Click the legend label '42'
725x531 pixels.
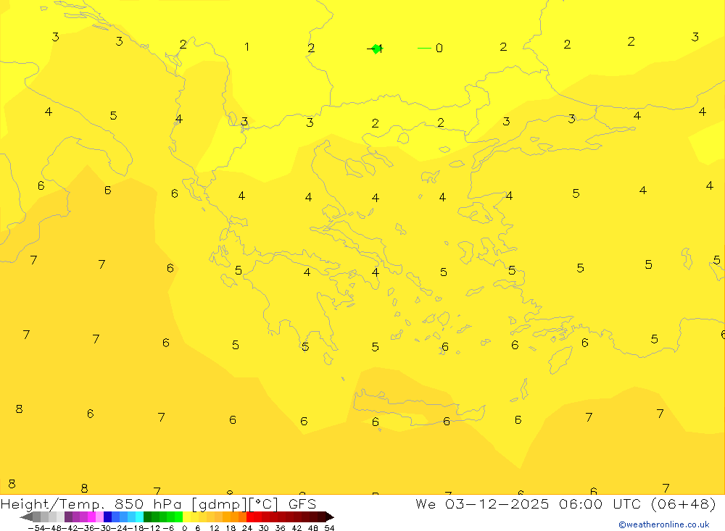(x=297, y=528)
